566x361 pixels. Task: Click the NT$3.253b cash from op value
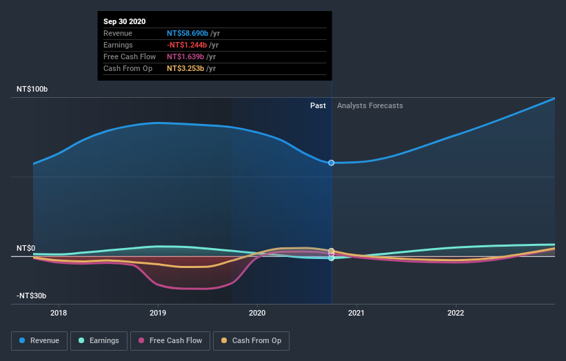click(185, 68)
